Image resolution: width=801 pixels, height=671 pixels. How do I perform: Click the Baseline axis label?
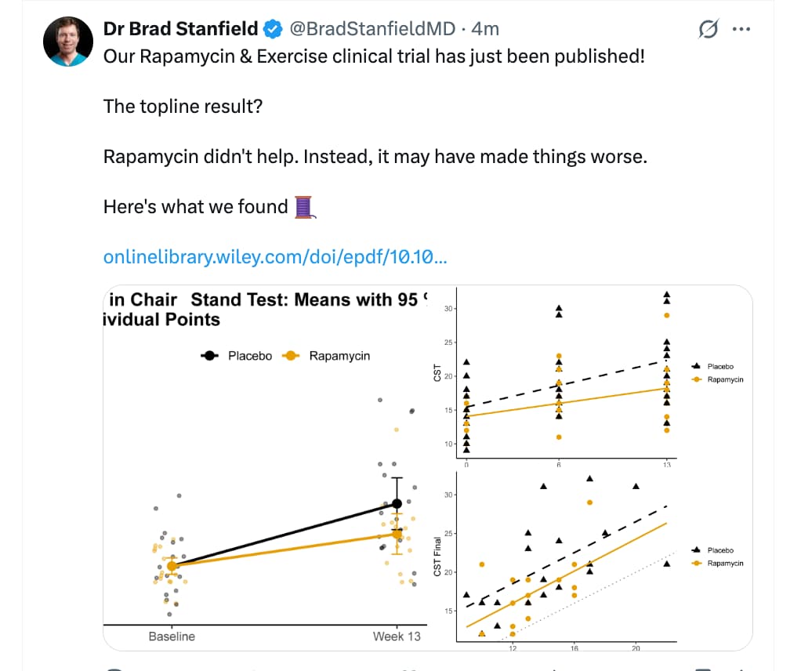click(x=172, y=636)
